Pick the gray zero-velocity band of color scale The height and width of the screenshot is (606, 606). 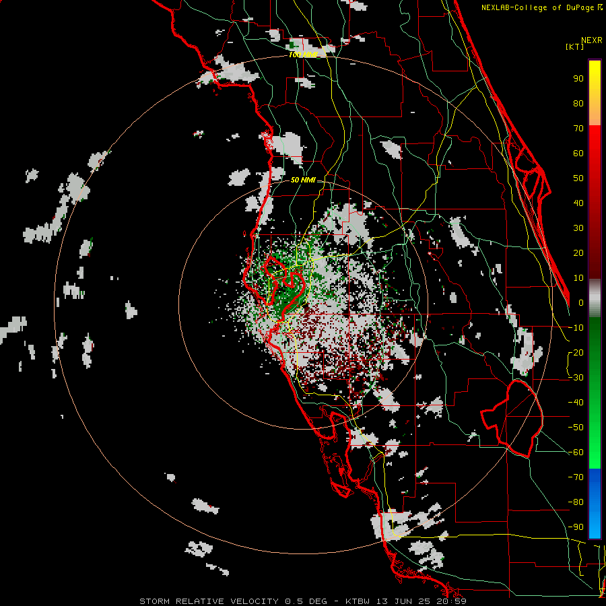595,300
